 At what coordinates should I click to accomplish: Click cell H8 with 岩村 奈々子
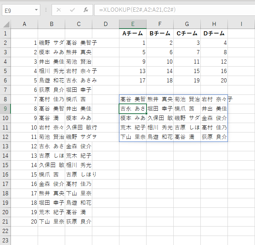(x=214, y=99)
